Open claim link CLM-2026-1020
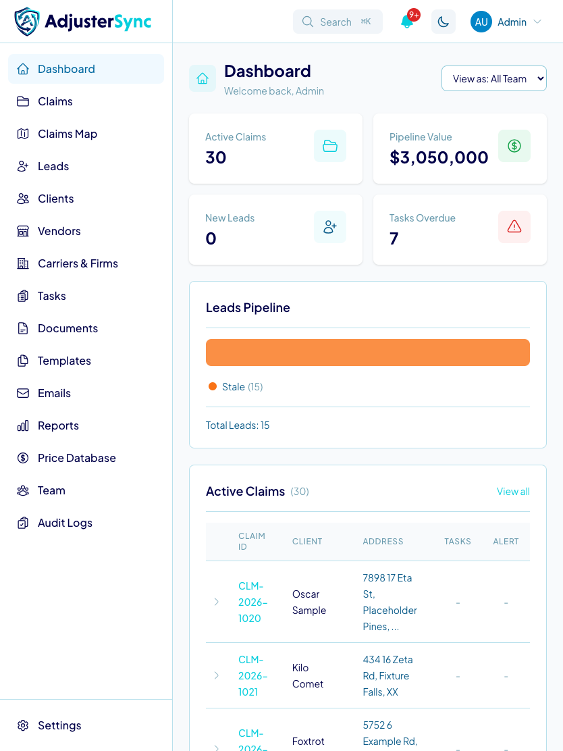This screenshot has height=751, width=563. [252, 602]
